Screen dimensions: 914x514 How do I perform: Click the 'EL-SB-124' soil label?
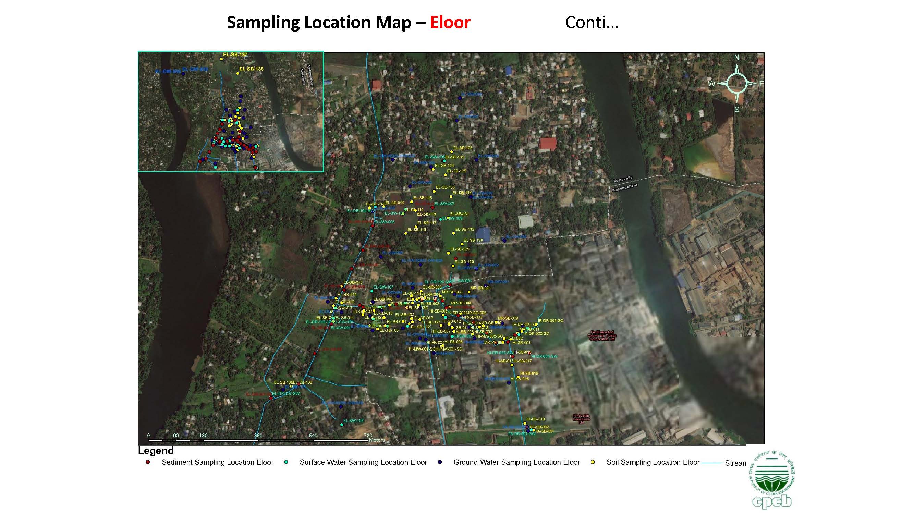tap(444, 165)
